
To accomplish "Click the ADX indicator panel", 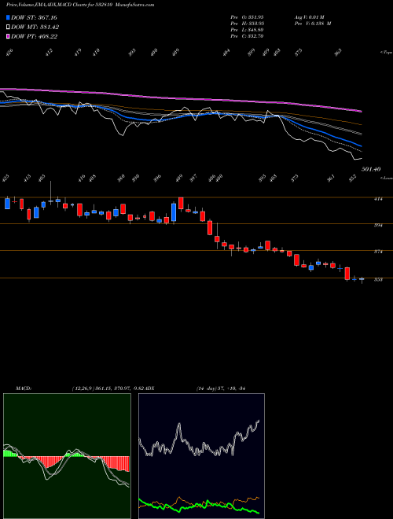I will click(x=201, y=456).
